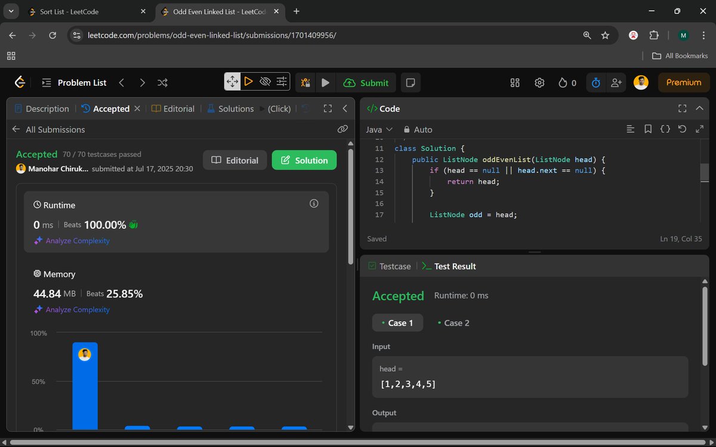716x447 pixels.
Task: Click the Editorial button in the submission result
Action: (235, 160)
